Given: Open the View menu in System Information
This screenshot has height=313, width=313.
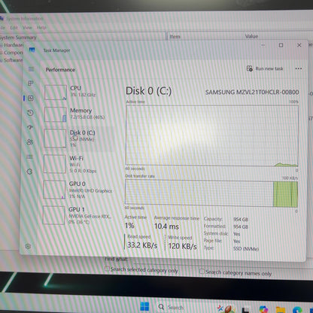Looking at the screenshot, I should pos(27,28).
